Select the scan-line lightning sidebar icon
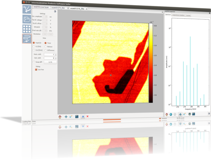 coord(27,39)
